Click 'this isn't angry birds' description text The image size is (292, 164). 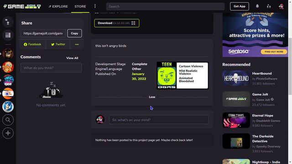tap(111, 46)
